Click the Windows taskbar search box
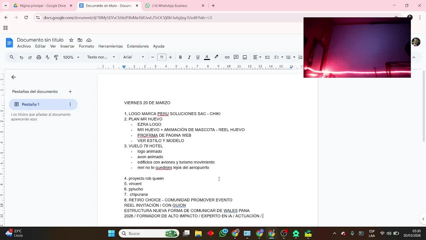 149,233
